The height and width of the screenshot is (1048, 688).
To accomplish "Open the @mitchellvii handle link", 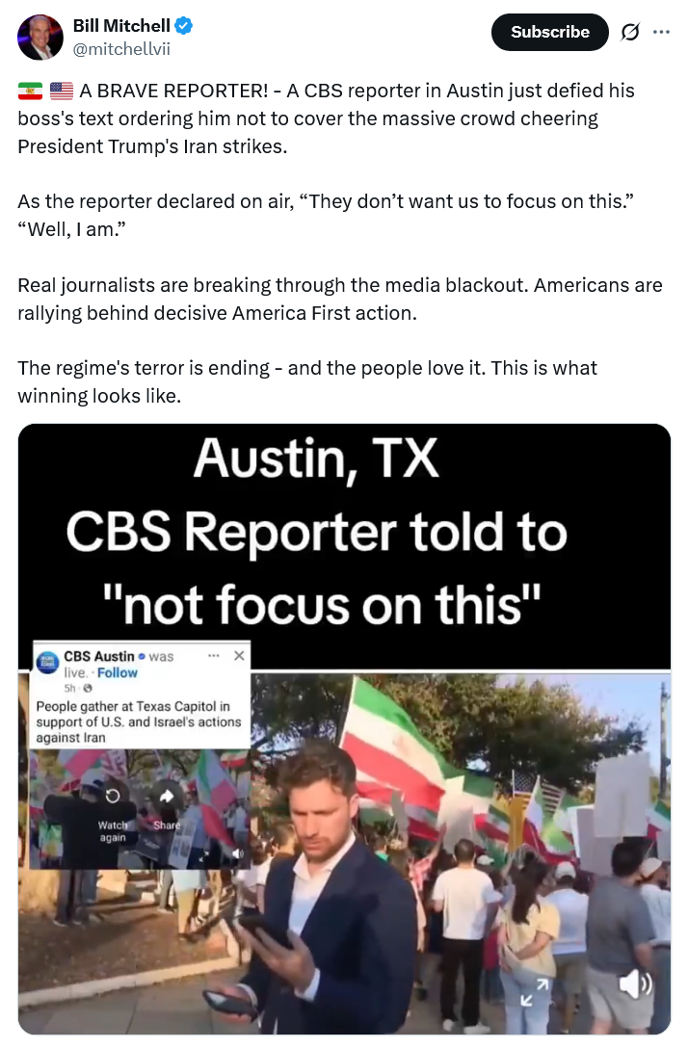I will [121, 49].
